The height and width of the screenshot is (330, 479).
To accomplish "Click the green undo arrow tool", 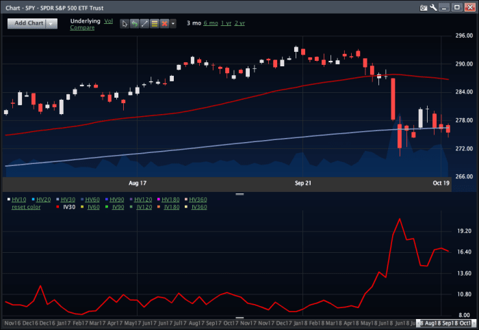I will [x=135, y=23].
